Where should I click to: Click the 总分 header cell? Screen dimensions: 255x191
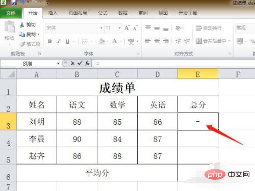198,104
